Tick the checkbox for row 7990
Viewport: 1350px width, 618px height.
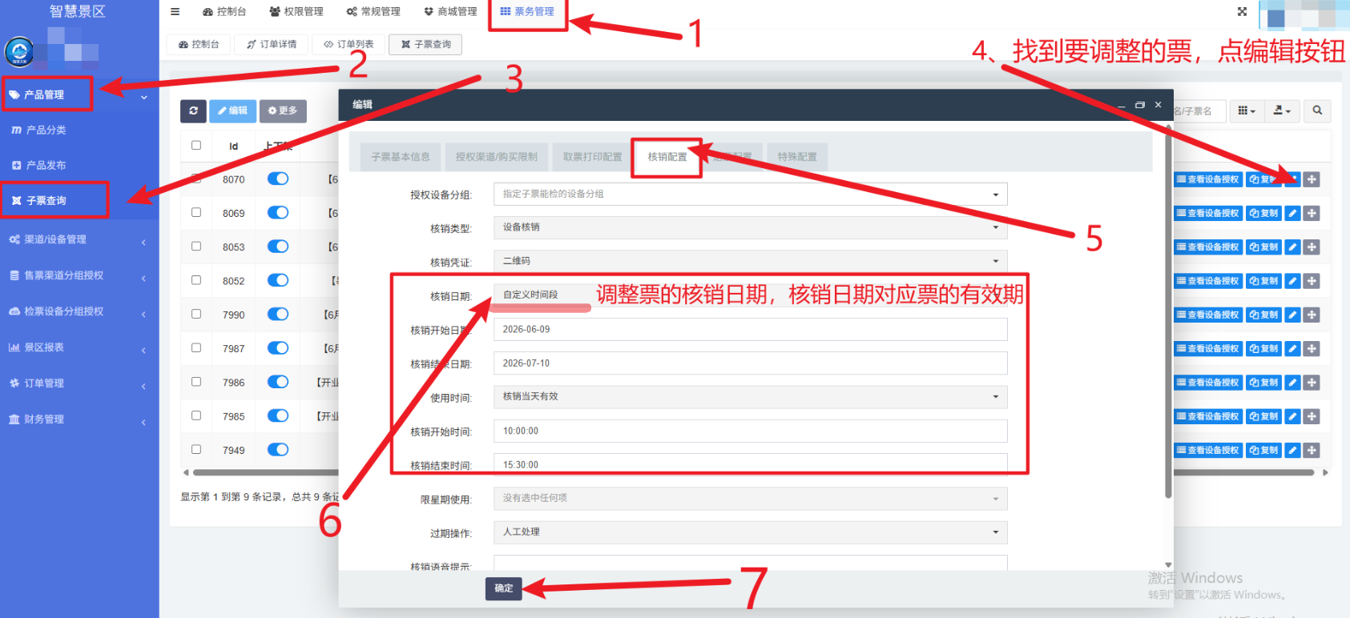[x=196, y=314]
